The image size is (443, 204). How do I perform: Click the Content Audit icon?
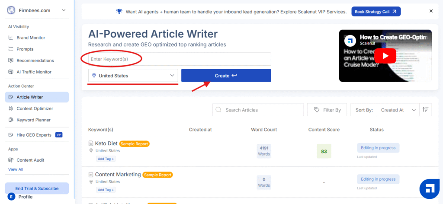click(11, 160)
